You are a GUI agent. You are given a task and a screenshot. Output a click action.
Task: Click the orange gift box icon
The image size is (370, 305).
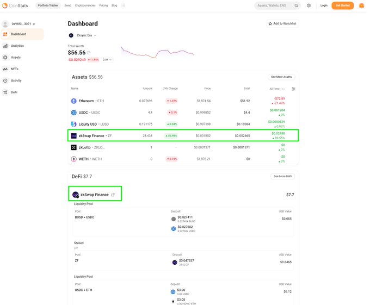click(361, 5)
